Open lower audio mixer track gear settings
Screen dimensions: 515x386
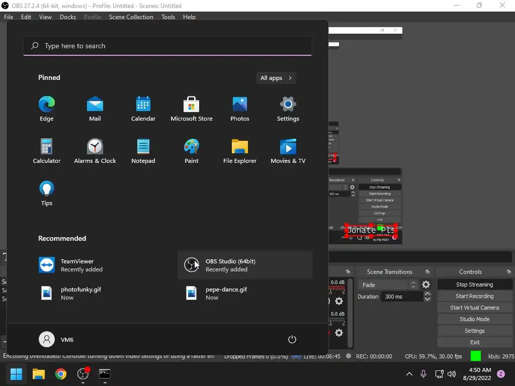tap(339, 333)
